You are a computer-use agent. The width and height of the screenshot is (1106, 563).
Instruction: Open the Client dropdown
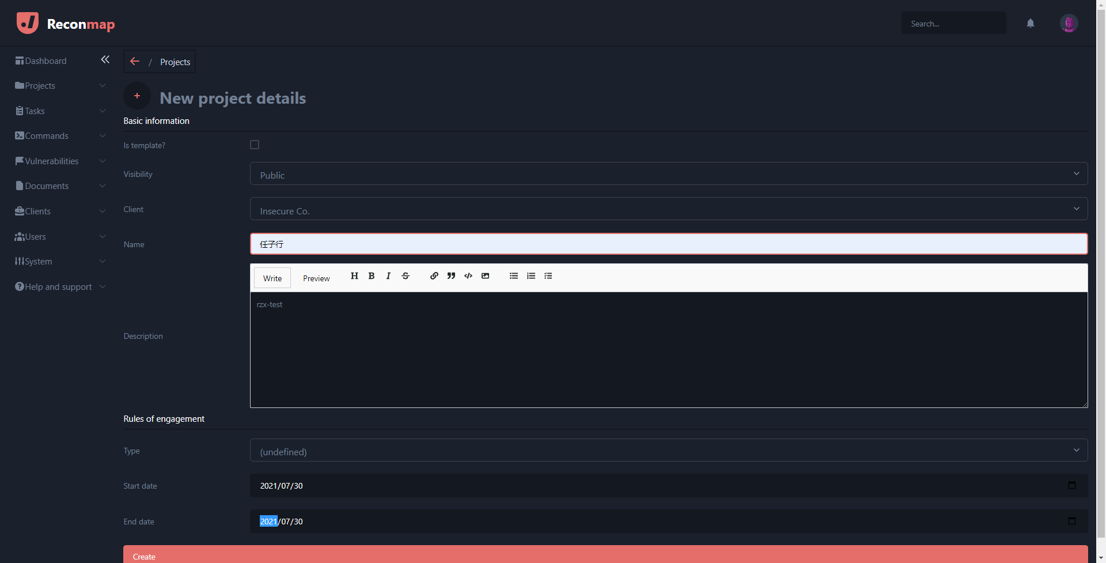(668, 209)
